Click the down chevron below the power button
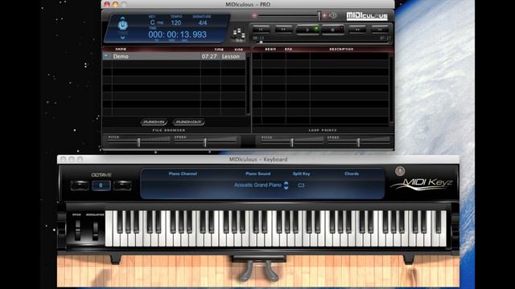This screenshot has height=289, width=515. pyautogui.click(x=122, y=38)
